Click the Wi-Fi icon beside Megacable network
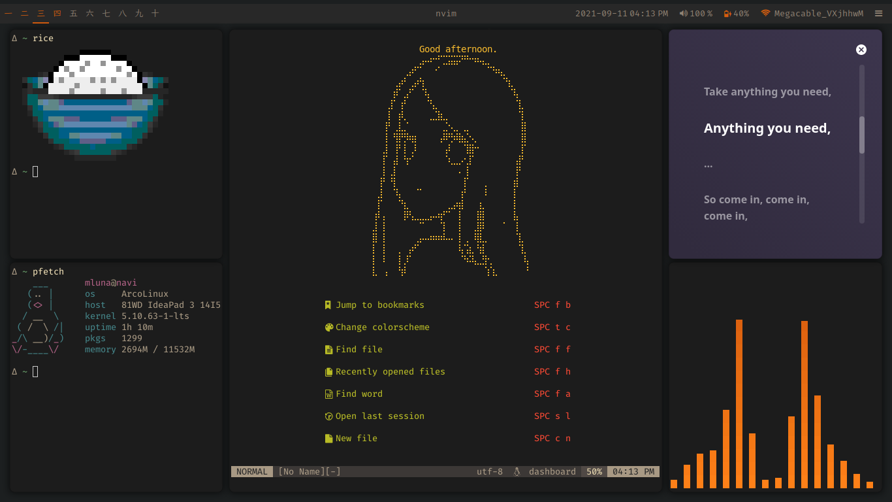892x502 pixels. point(765,13)
